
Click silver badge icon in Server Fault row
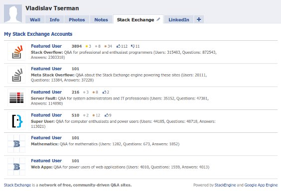[84, 93]
